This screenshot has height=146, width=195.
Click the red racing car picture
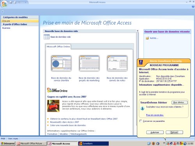[x=53, y=106]
